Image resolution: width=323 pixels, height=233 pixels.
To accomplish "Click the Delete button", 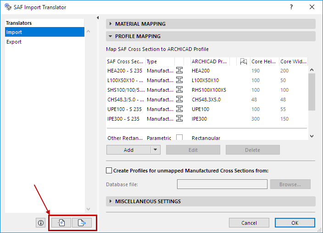I will click(x=252, y=150).
